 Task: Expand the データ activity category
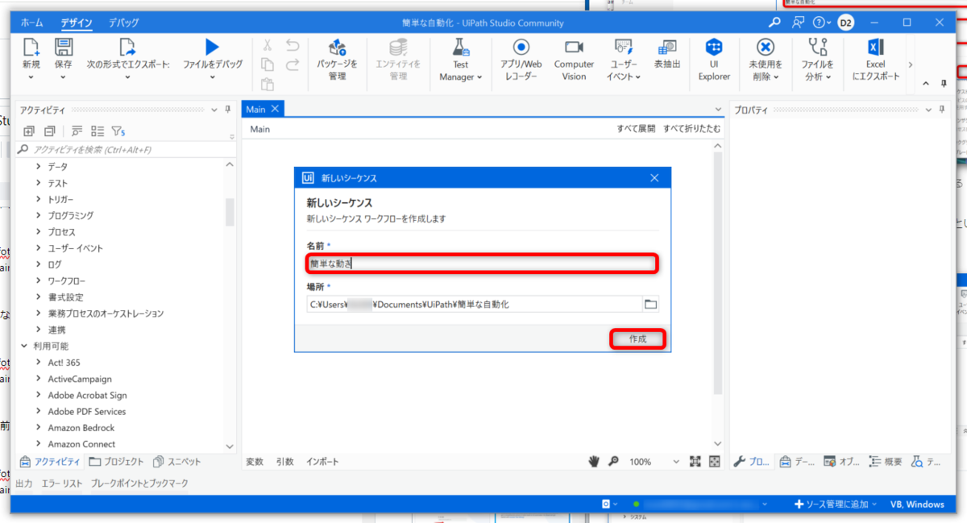pyautogui.click(x=38, y=167)
